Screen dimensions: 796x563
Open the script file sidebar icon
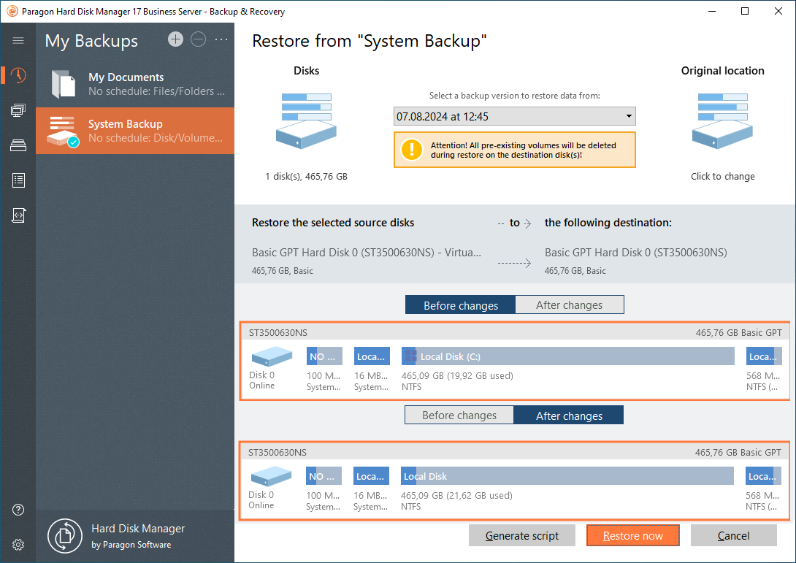[x=18, y=215]
